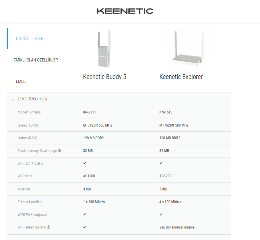Click the 'Var, donanımsal düğme' mesh value
Viewport: 260px width, 240px height.
click(x=177, y=227)
